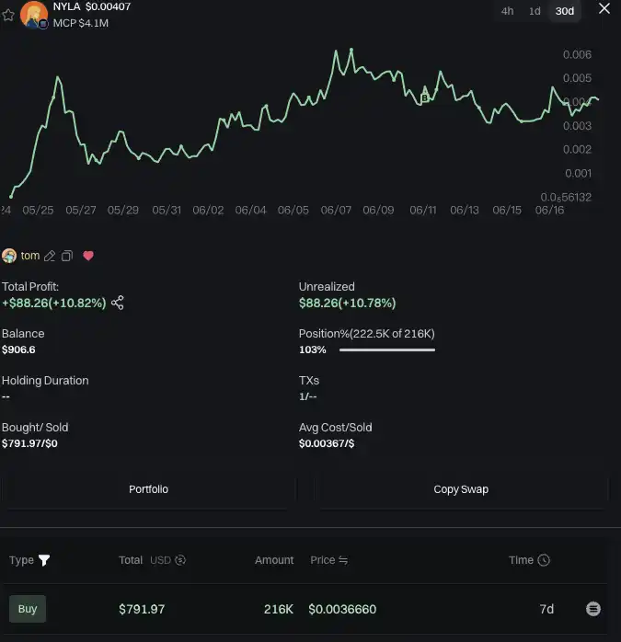Click the B buy marker on the chart
Screen dimensions: 621x642
(424, 97)
